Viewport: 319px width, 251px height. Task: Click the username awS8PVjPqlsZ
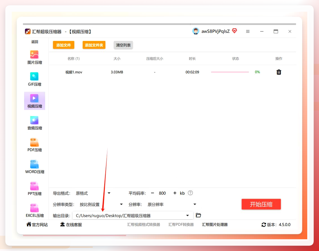[216, 31]
